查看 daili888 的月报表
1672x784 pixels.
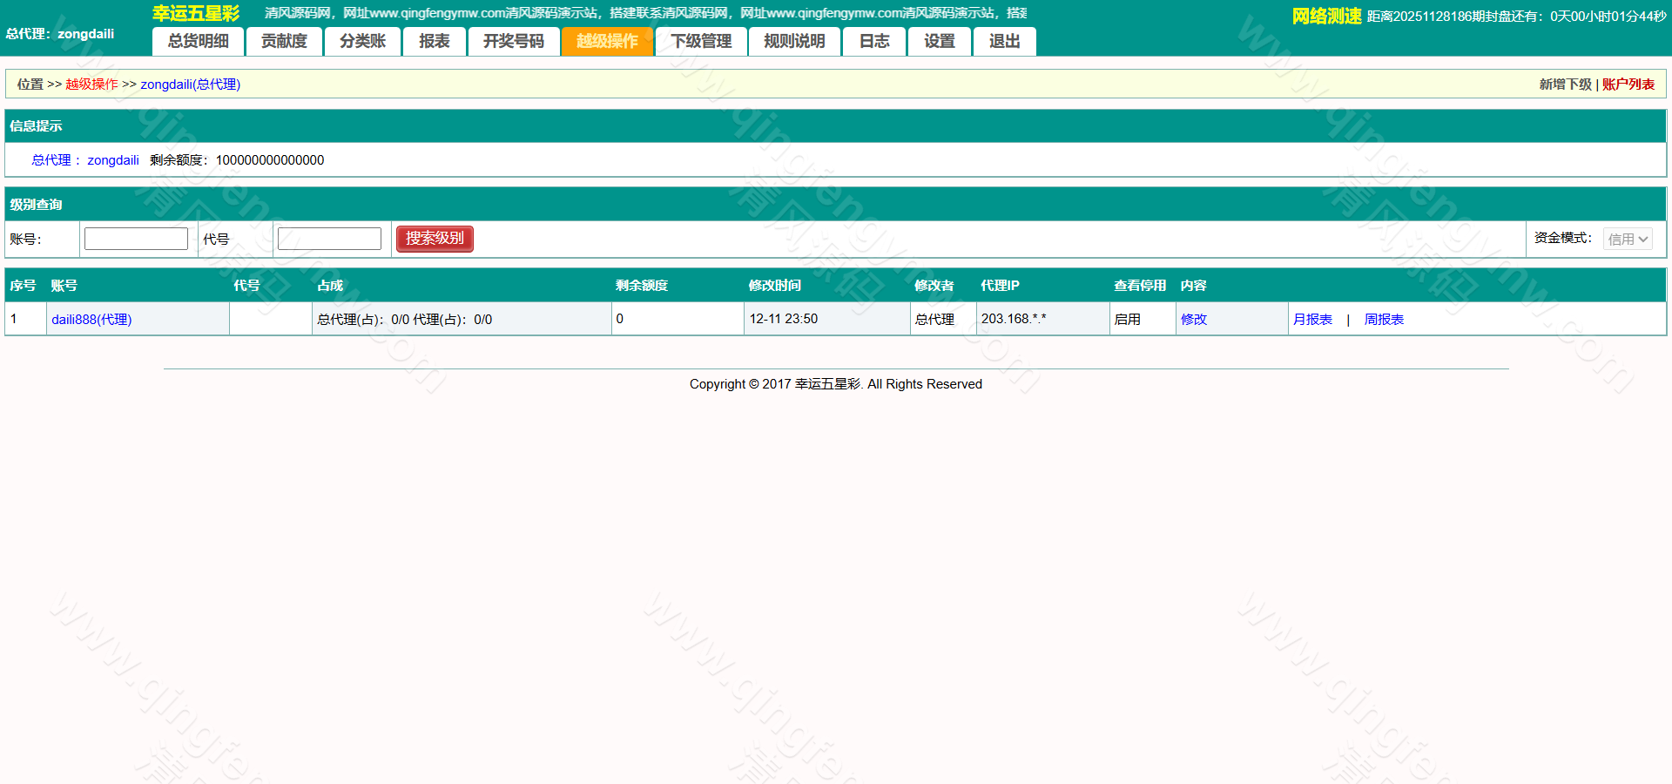coord(1313,319)
